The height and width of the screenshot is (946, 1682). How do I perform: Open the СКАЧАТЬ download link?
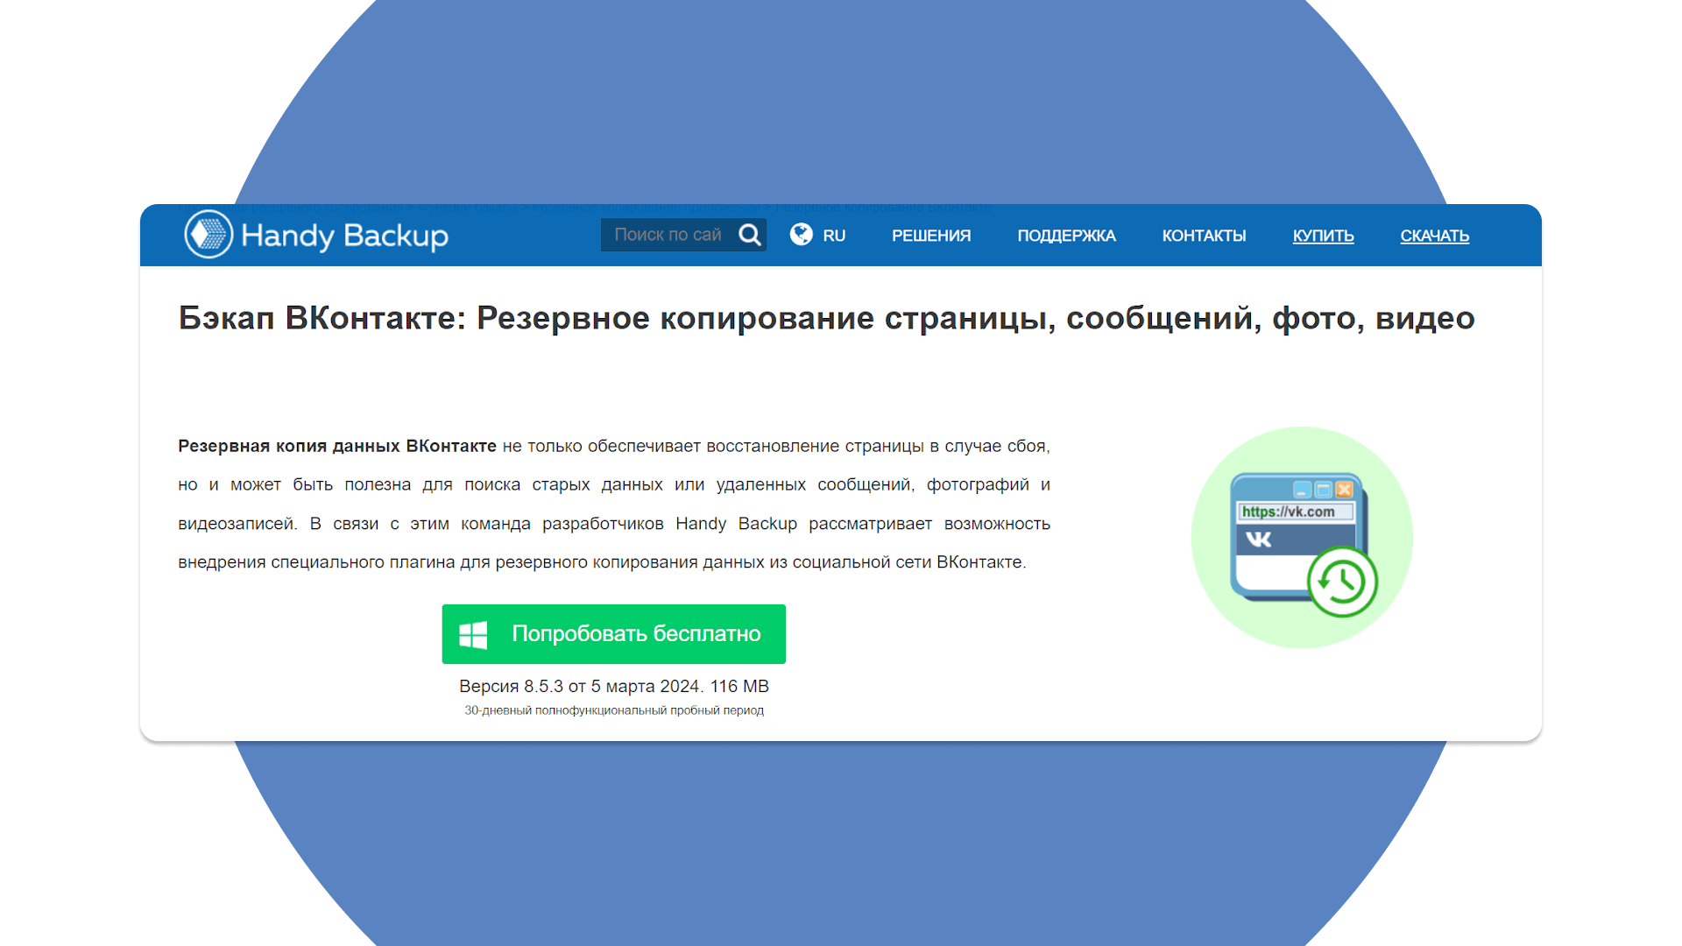tap(1434, 236)
